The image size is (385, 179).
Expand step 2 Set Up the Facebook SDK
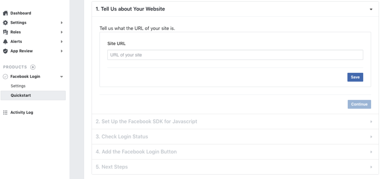coord(235,121)
